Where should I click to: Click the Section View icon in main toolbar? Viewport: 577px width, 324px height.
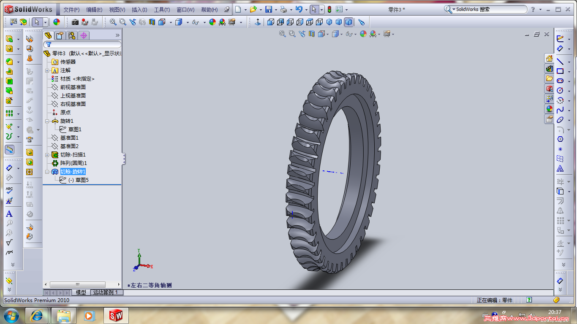pyautogui.click(x=152, y=22)
